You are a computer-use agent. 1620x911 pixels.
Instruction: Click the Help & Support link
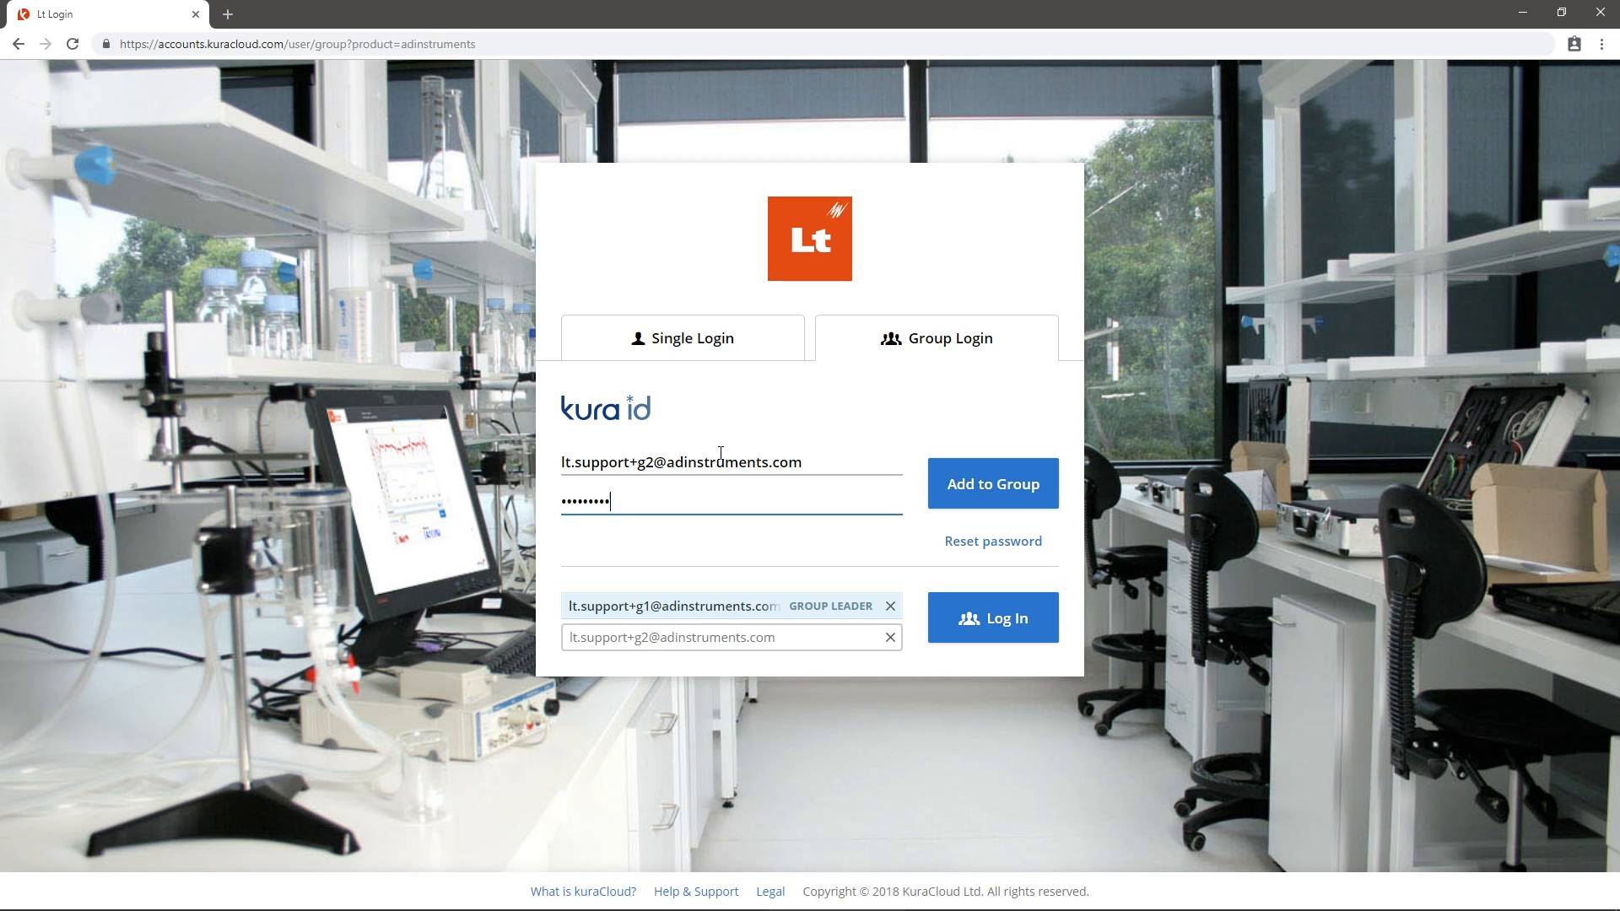(x=694, y=890)
